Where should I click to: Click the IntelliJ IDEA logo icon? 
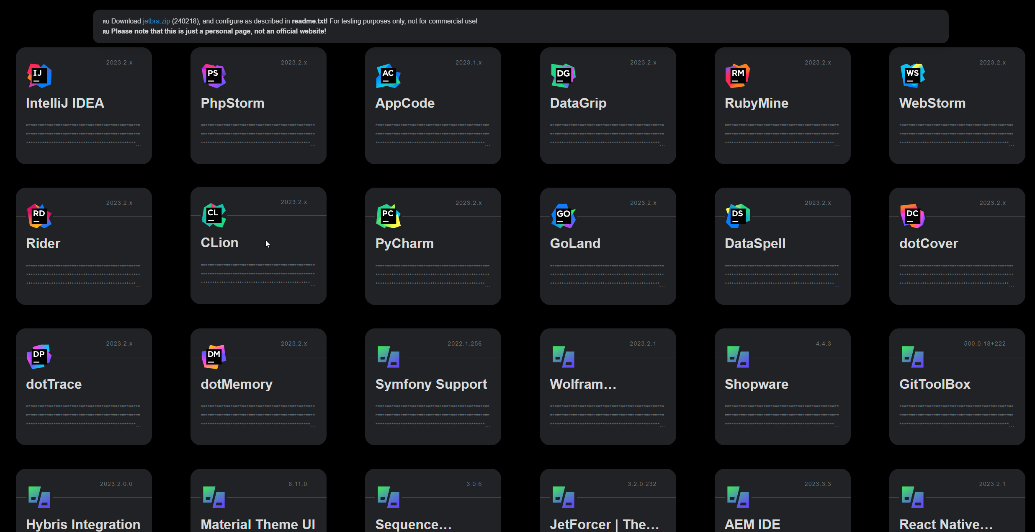(x=39, y=76)
